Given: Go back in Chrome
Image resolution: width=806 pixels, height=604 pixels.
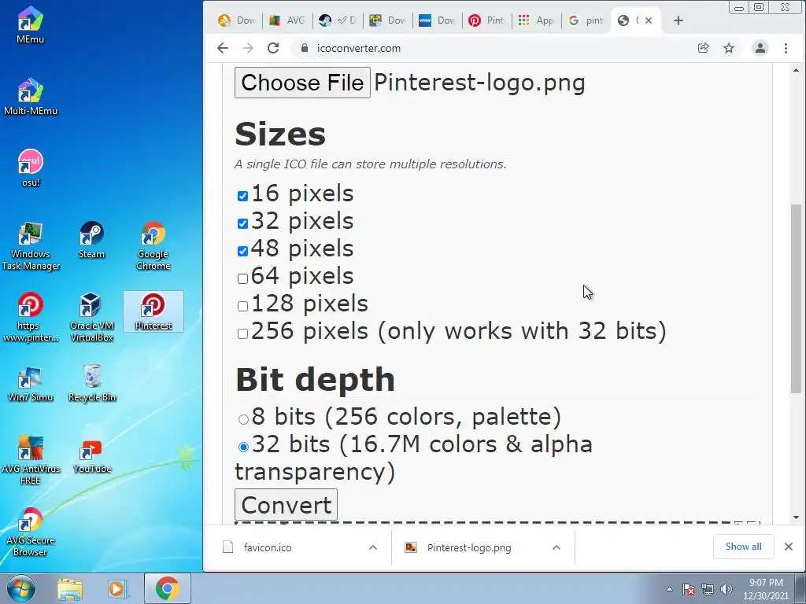Looking at the screenshot, I should pos(223,48).
